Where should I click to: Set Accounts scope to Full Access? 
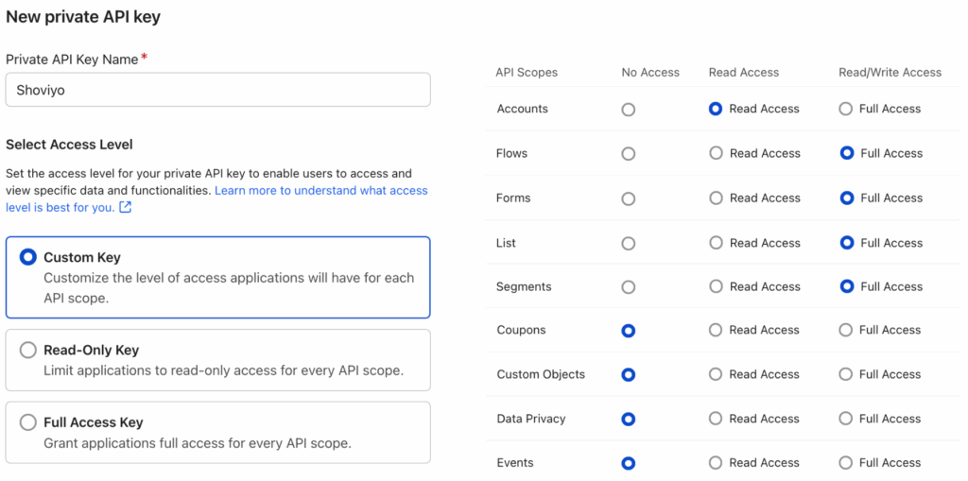click(846, 110)
